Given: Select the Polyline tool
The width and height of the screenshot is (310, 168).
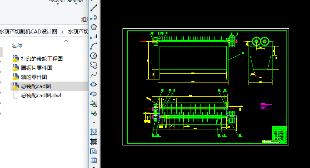Looking at the screenshot, I should pos(93,17).
